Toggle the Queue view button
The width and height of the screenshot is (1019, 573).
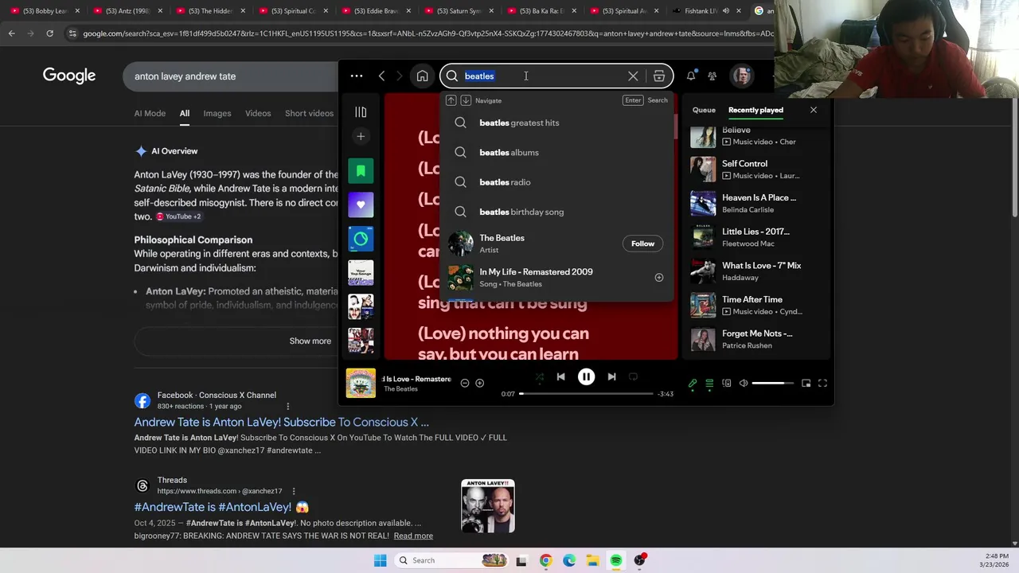[x=709, y=384]
